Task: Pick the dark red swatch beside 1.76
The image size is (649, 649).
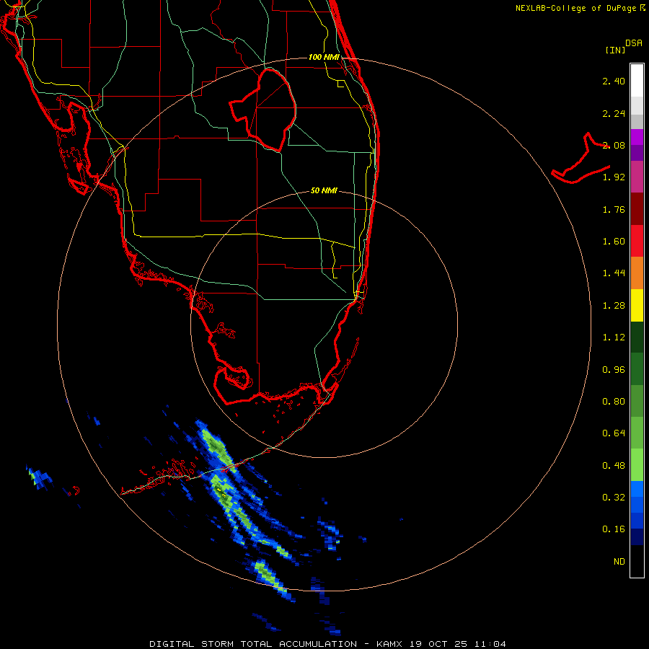Action: [x=637, y=209]
